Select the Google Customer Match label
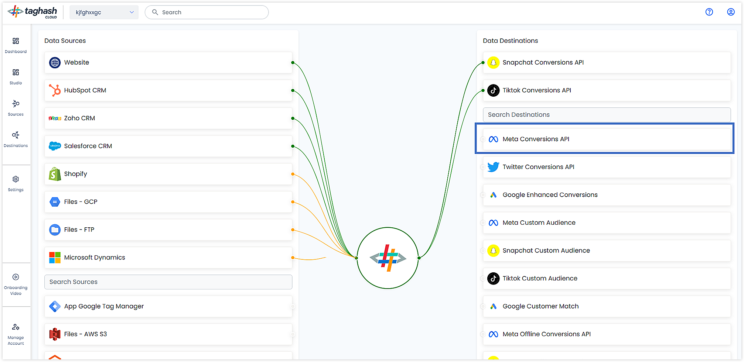 coord(540,306)
